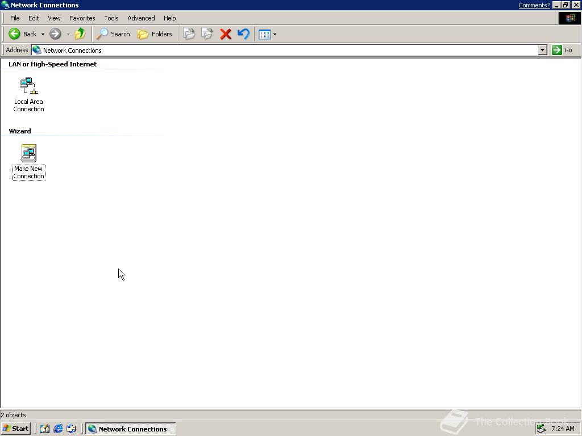
Task: Minimize the Network Connections window
Action: coord(556,5)
